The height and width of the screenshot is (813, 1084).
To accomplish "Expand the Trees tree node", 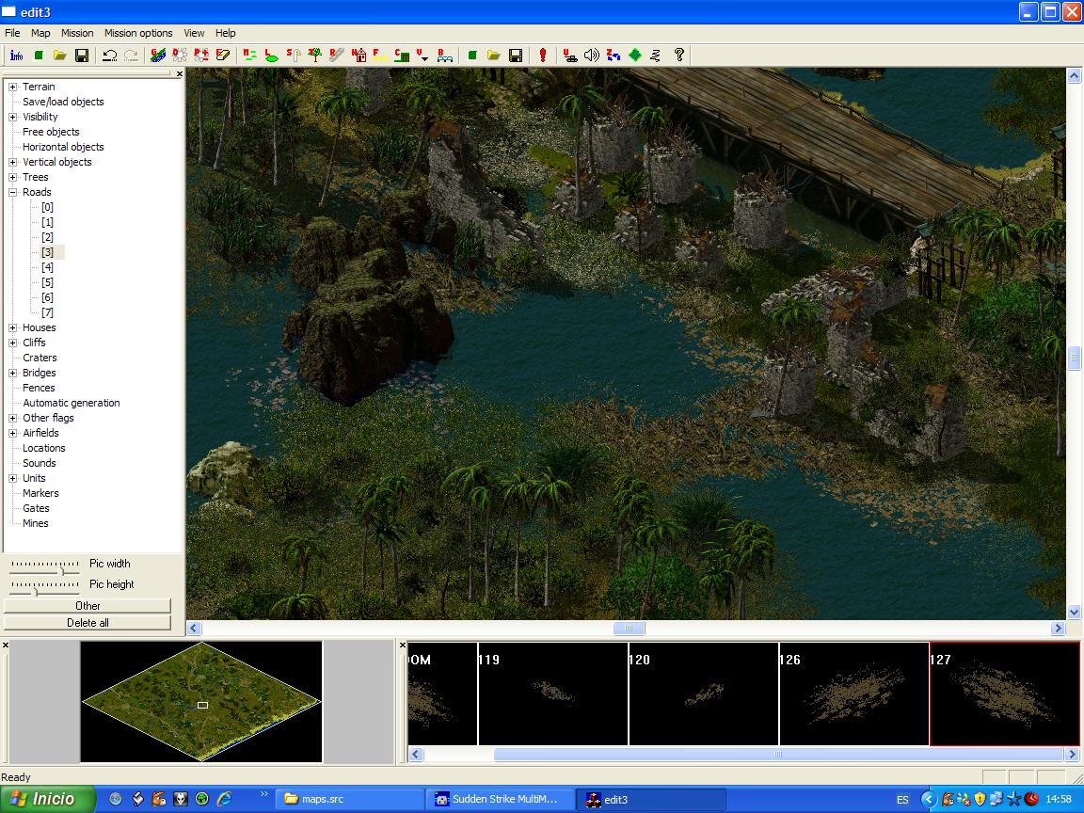I will click(x=12, y=178).
